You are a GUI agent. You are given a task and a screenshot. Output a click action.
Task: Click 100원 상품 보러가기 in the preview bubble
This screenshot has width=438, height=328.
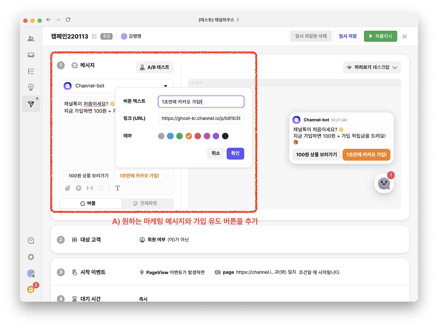317,155
